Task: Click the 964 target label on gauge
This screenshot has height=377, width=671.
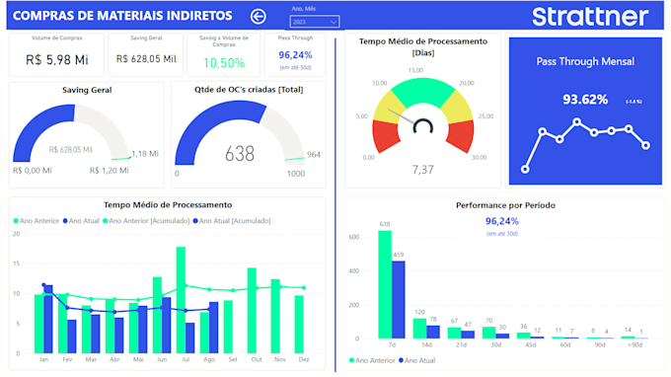Action: (314, 155)
